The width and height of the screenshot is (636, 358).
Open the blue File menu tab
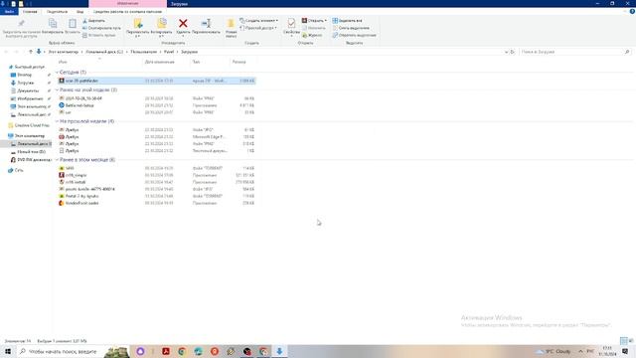click(9, 12)
